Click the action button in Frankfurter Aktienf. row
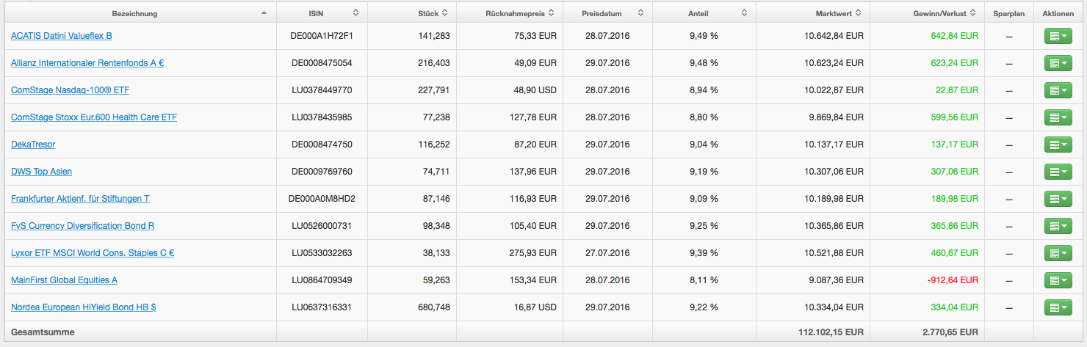This screenshot has height=347, width=1087. (1058, 199)
